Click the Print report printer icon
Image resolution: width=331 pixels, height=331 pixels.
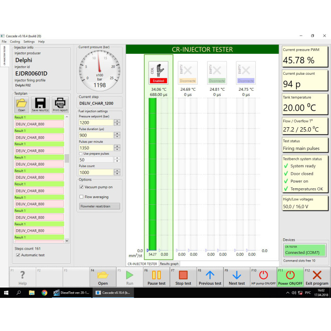tap(60, 104)
